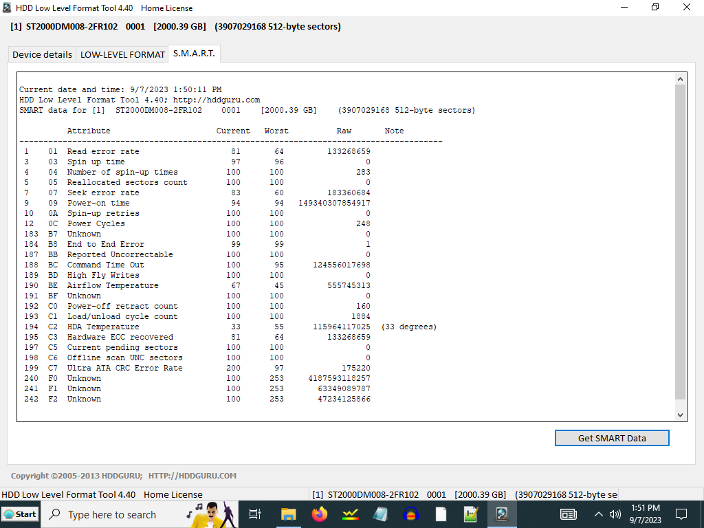
Task: Click 'Ultra ATA CRC Error Rate' attribute text
Action: [x=125, y=368]
